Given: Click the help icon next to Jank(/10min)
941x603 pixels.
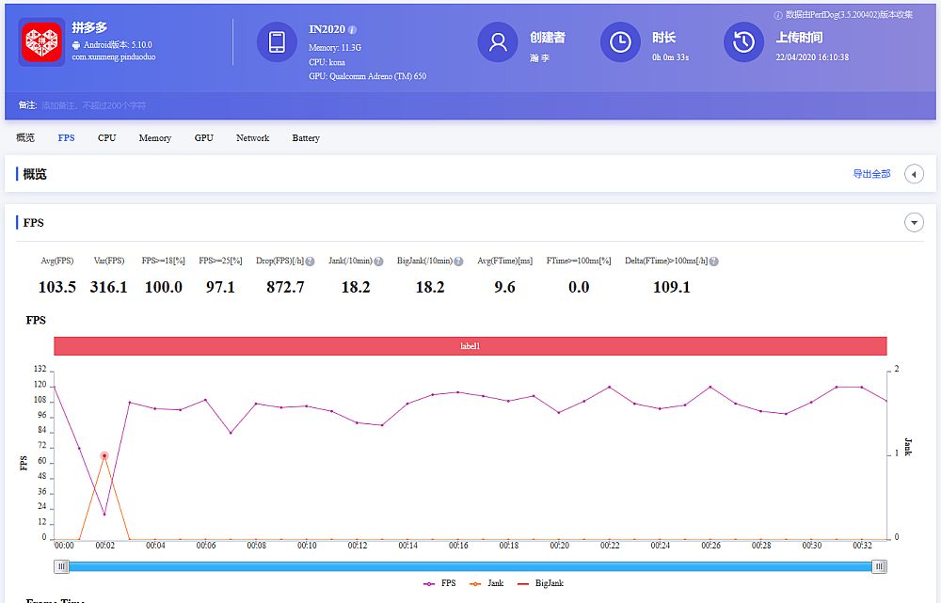Looking at the screenshot, I should [378, 261].
